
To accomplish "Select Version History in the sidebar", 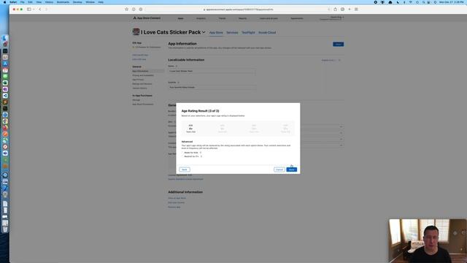I will point(139,88).
